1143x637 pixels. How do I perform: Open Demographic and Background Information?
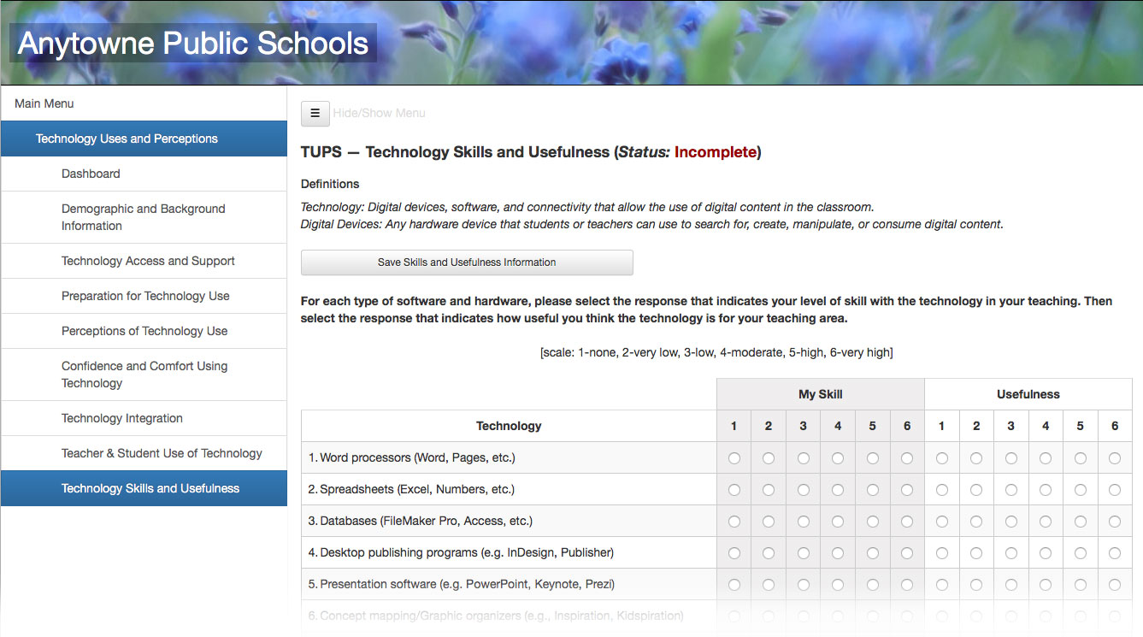(143, 217)
